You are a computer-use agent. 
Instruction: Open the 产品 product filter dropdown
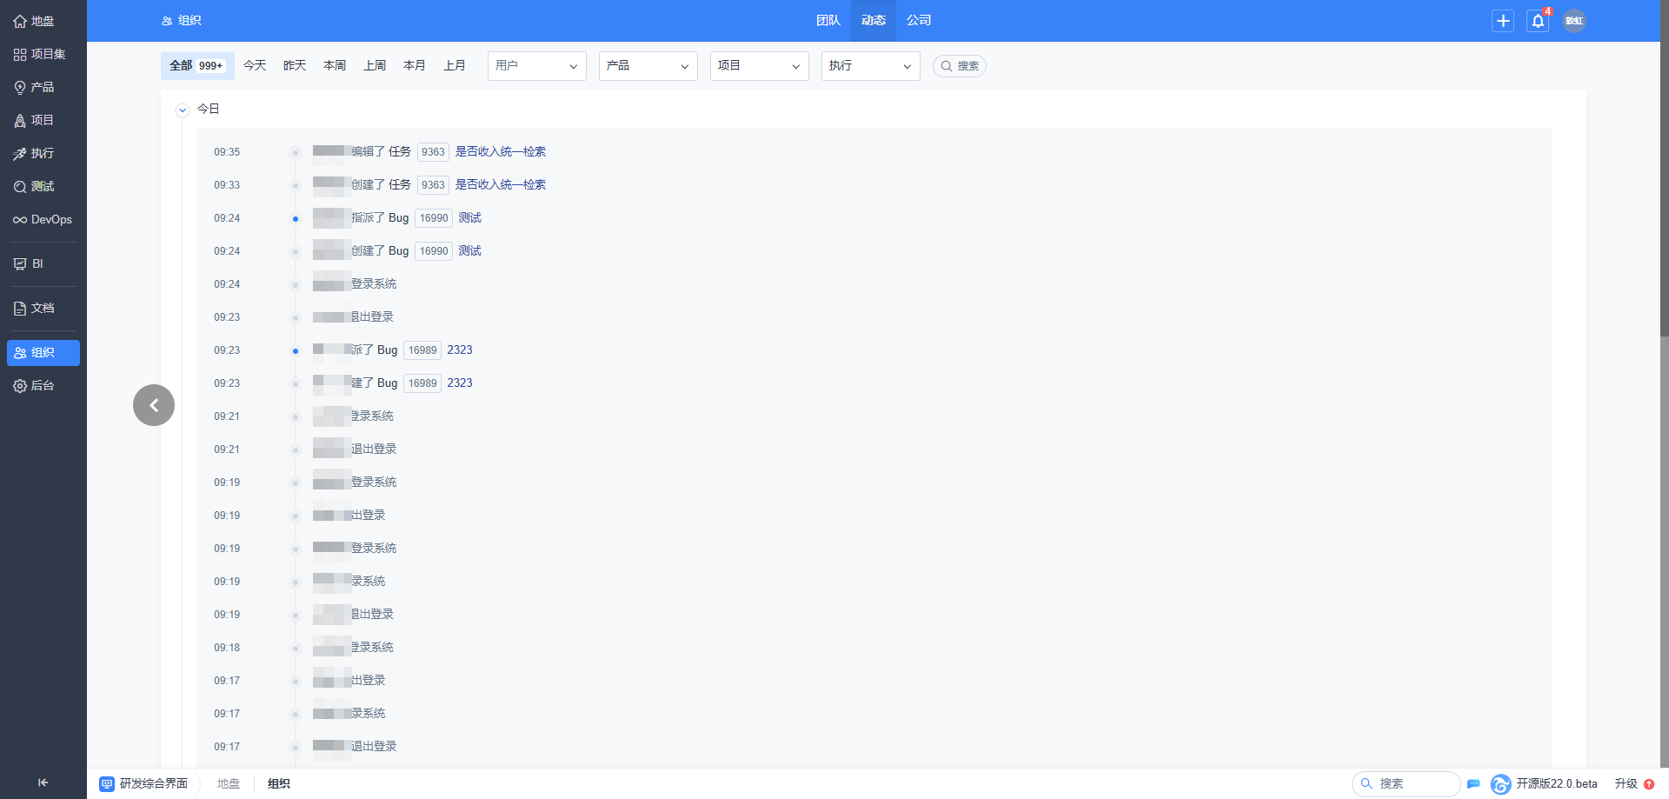click(x=648, y=66)
